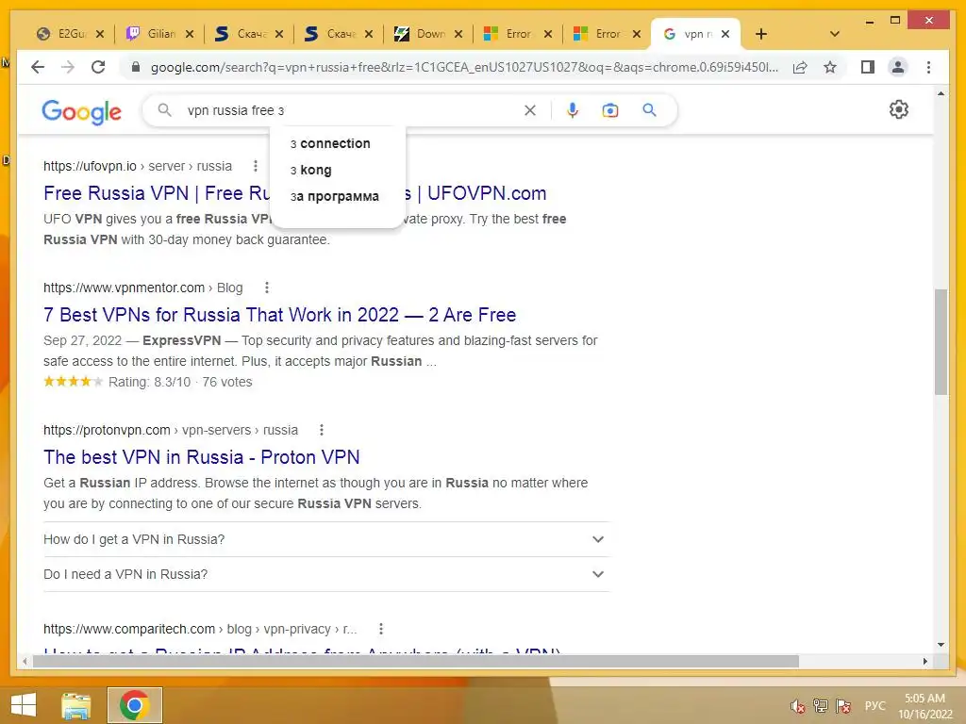966x724 pixels.
Task: Open 'The best VPN in Russia - Proton VPN'
Action: pos(202,457)
